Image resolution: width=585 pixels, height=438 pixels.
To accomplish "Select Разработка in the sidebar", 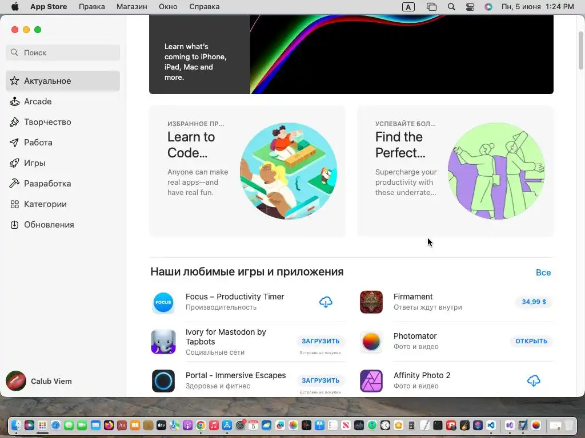I will pyautogui.click(x=63, y=183).
